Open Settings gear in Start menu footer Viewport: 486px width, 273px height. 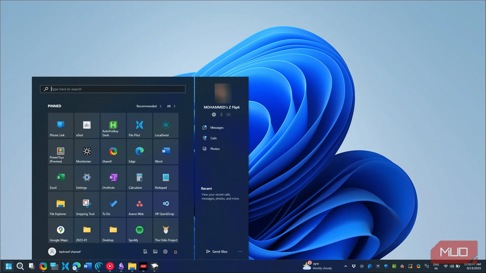tap(165, 252)
